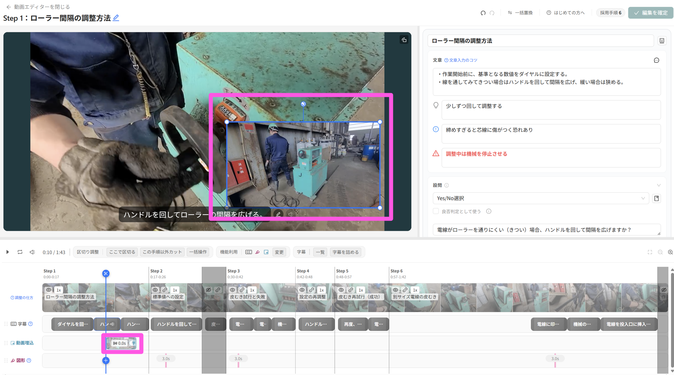674x375 pixels.
Task: Toggle loop playback
Action: (x=20, y=252)
